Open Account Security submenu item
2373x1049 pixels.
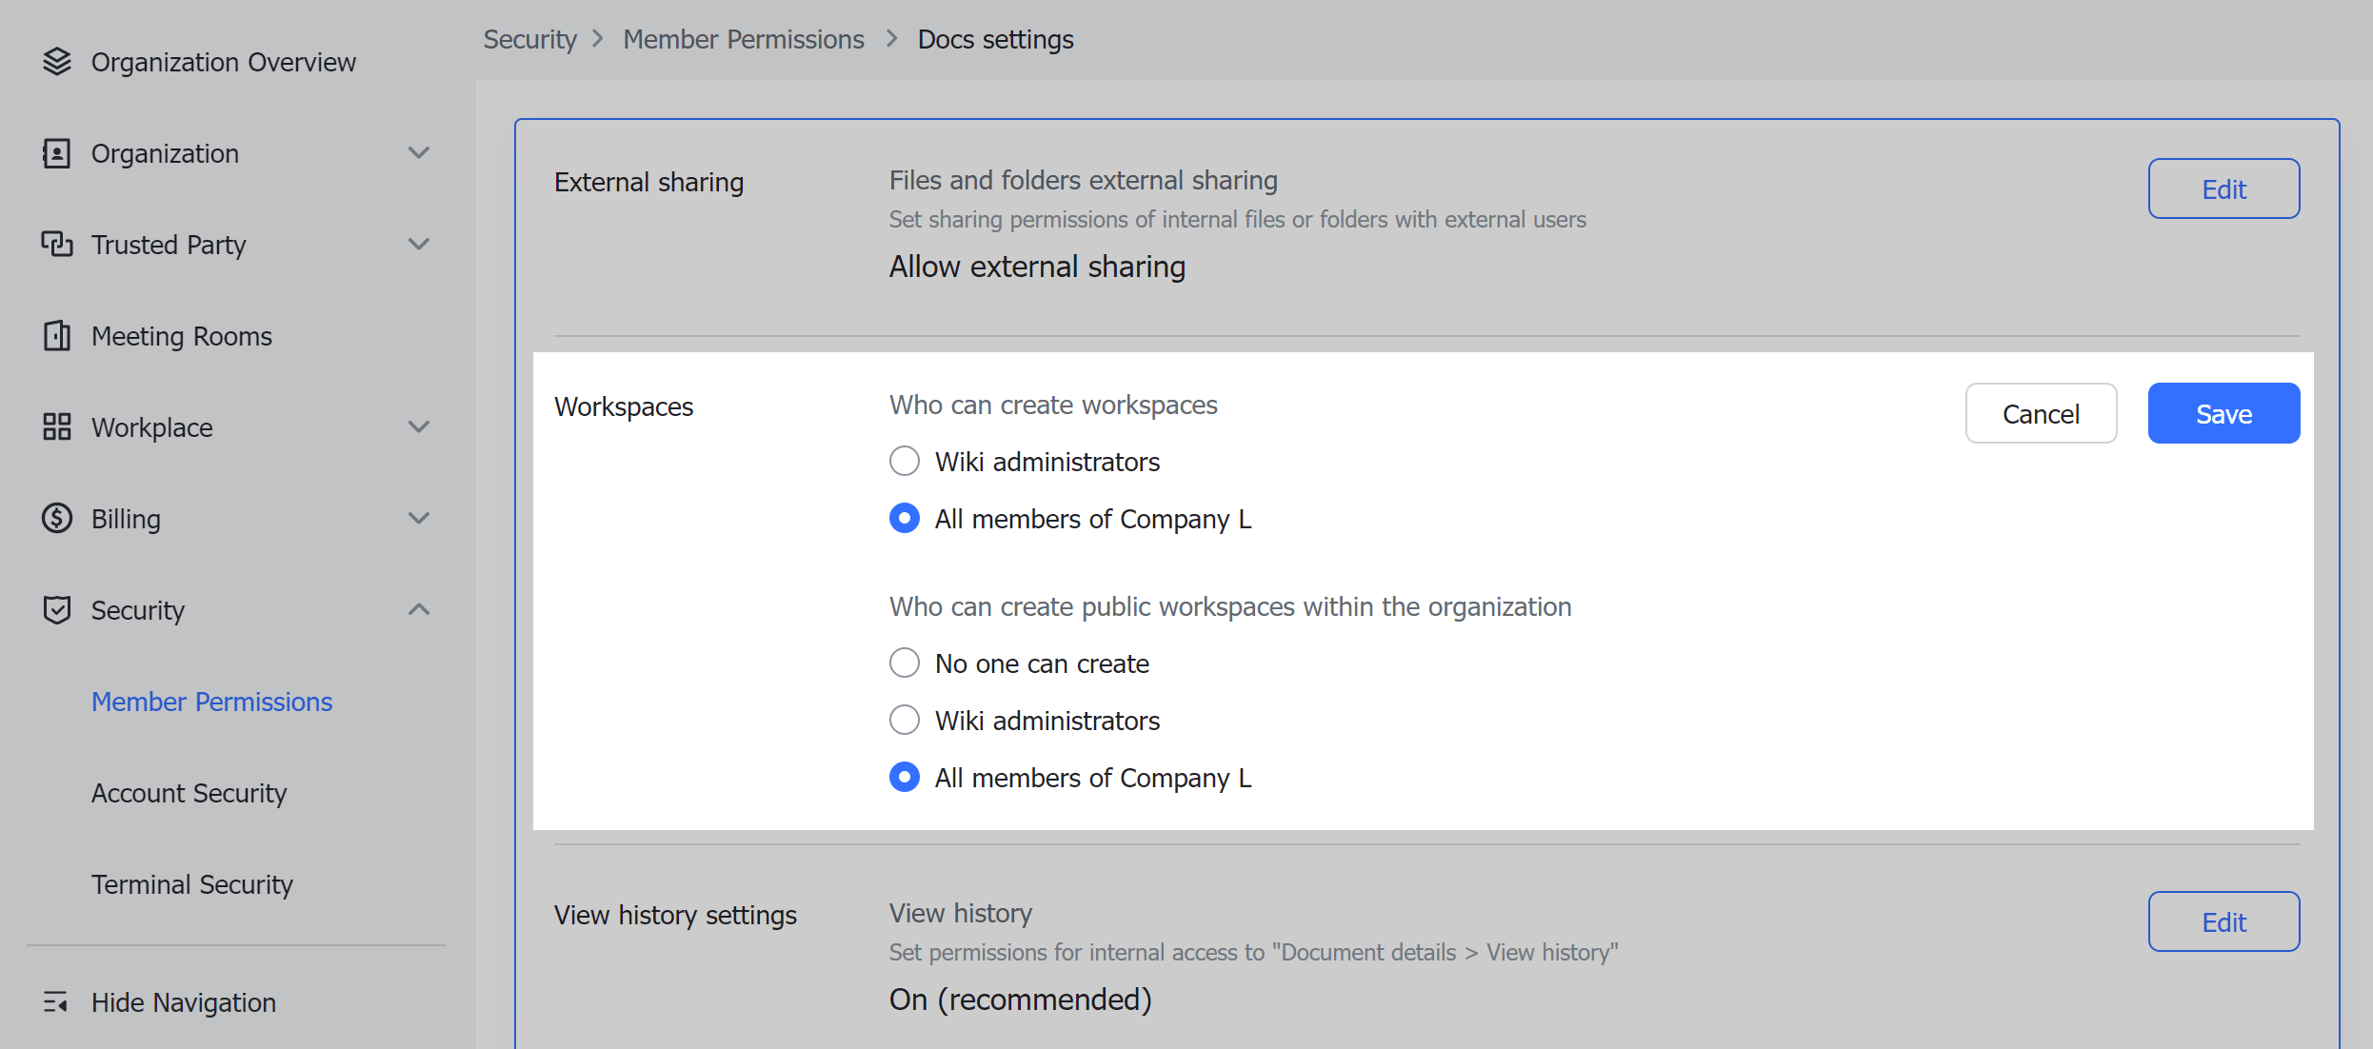click(x=189, y=793)
